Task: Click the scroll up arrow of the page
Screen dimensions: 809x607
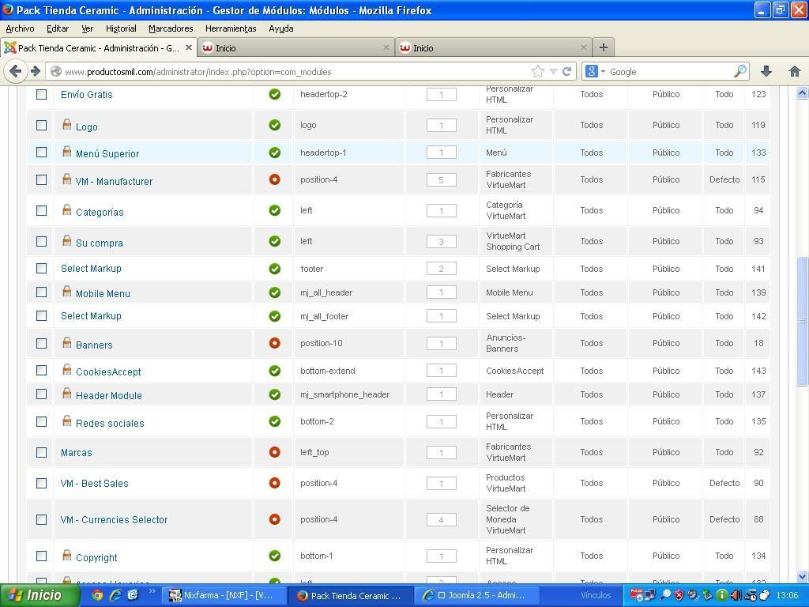Action: tap(802, 93)
